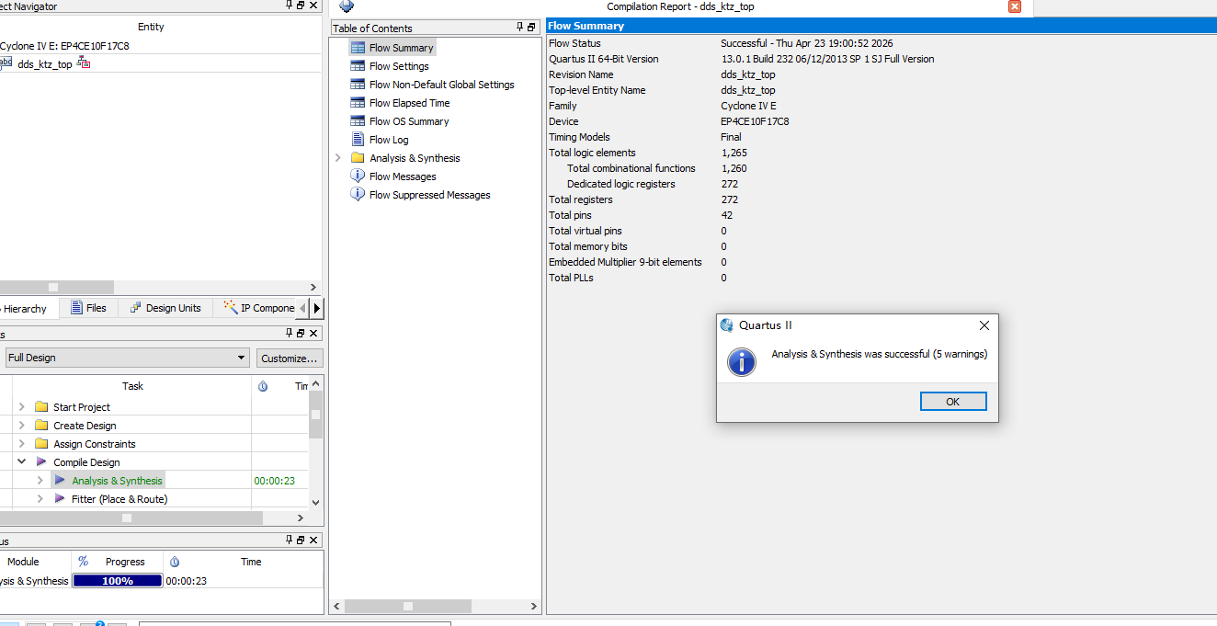Open Flow Summary in Table of Contents
This screenshot has width=1217, height=626.
401,48
